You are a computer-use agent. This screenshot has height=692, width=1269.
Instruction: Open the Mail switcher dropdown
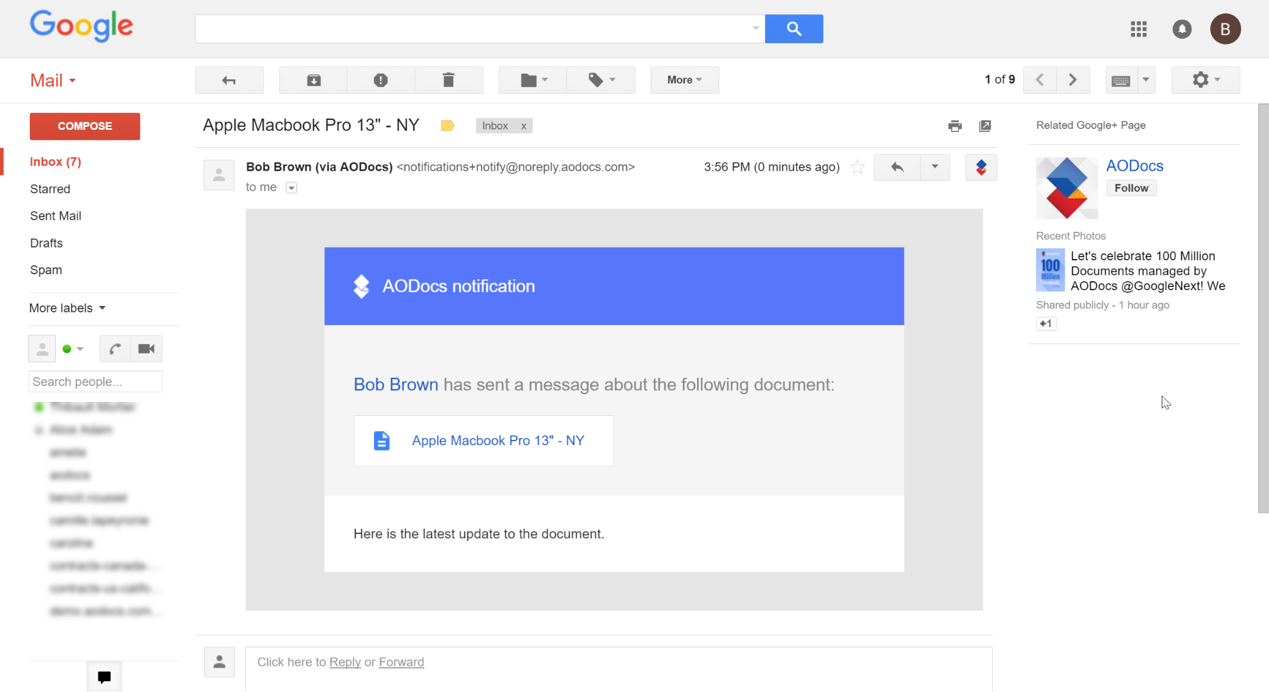click(x=53, y=81)
